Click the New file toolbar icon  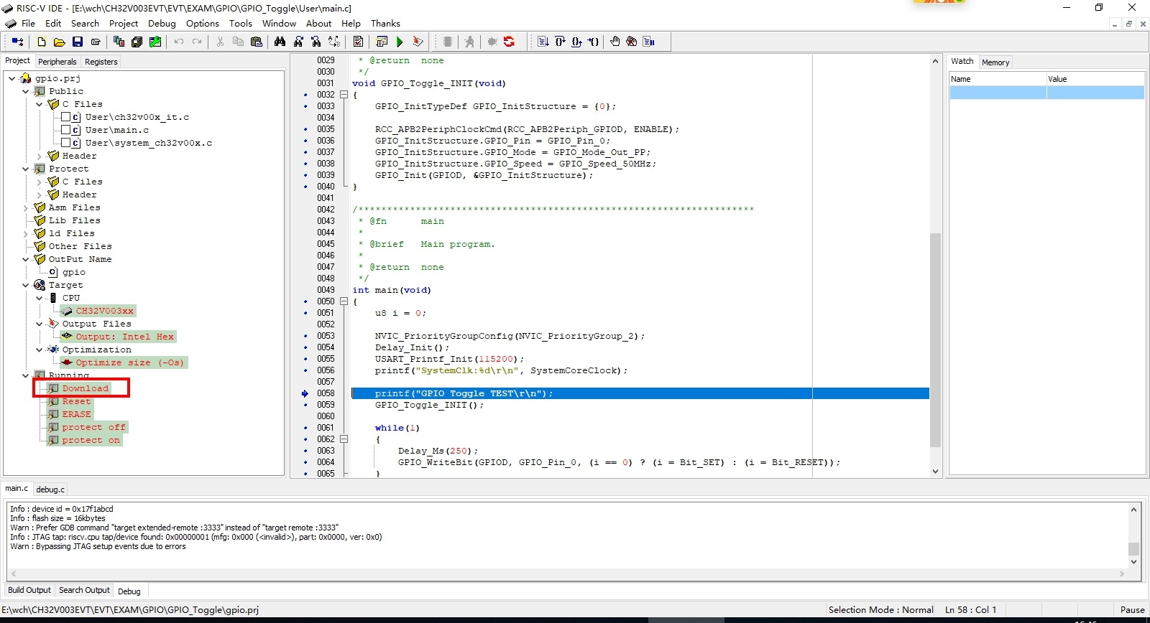click(42, 42)
